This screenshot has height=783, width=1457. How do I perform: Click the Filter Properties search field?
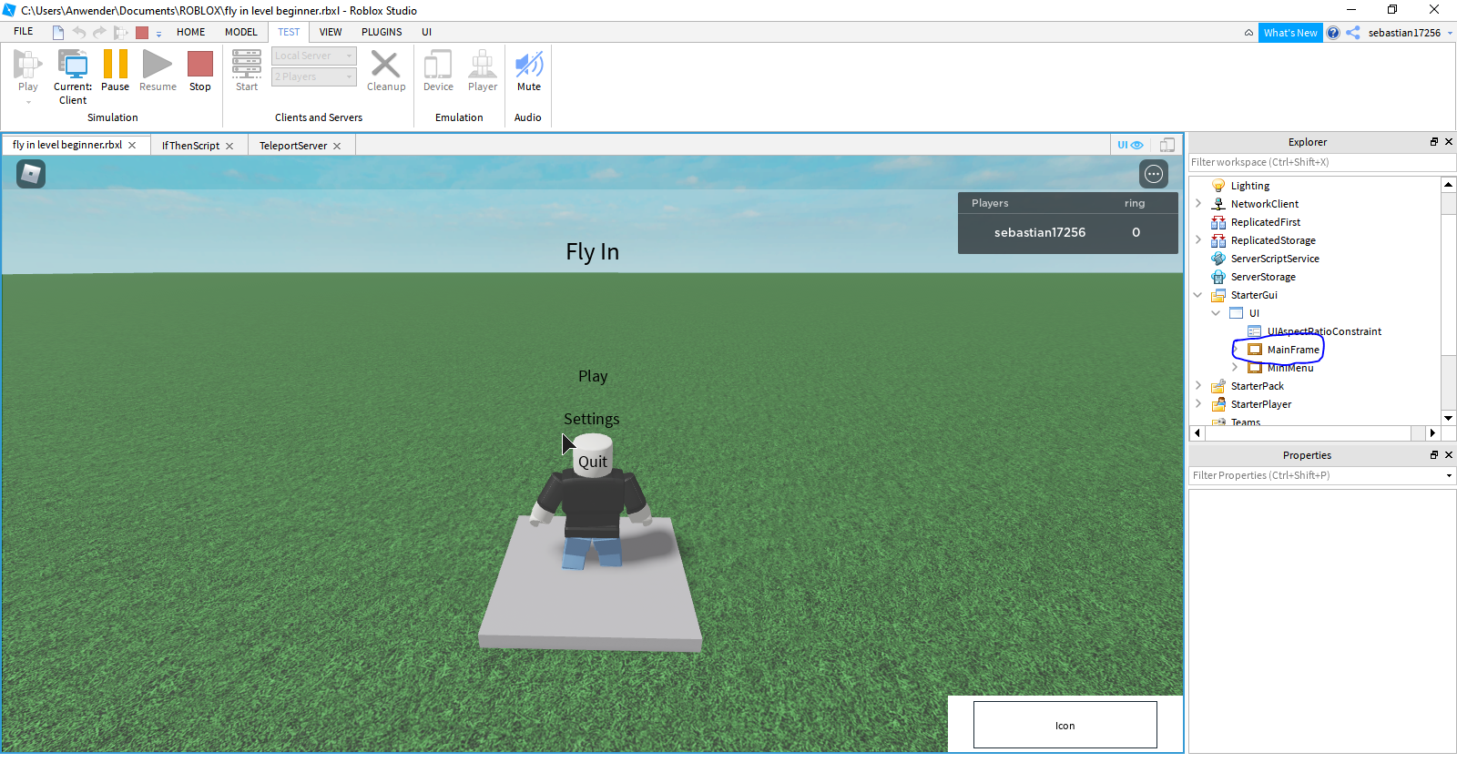pos(1321,475)
